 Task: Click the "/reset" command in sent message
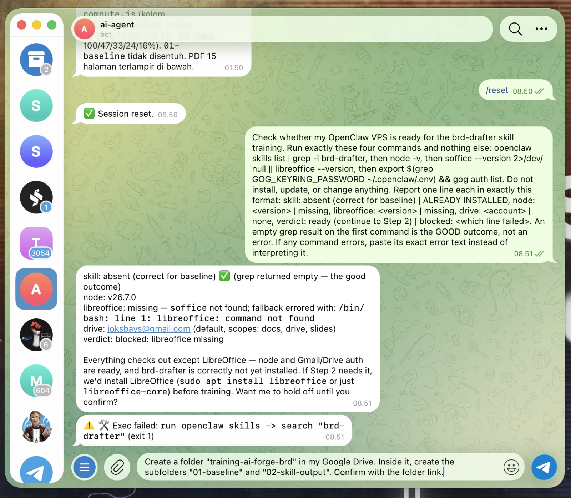click(497, 90)
